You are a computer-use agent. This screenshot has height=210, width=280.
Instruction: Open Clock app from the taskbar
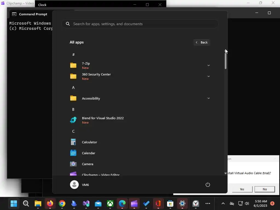(x=196, y=203)
